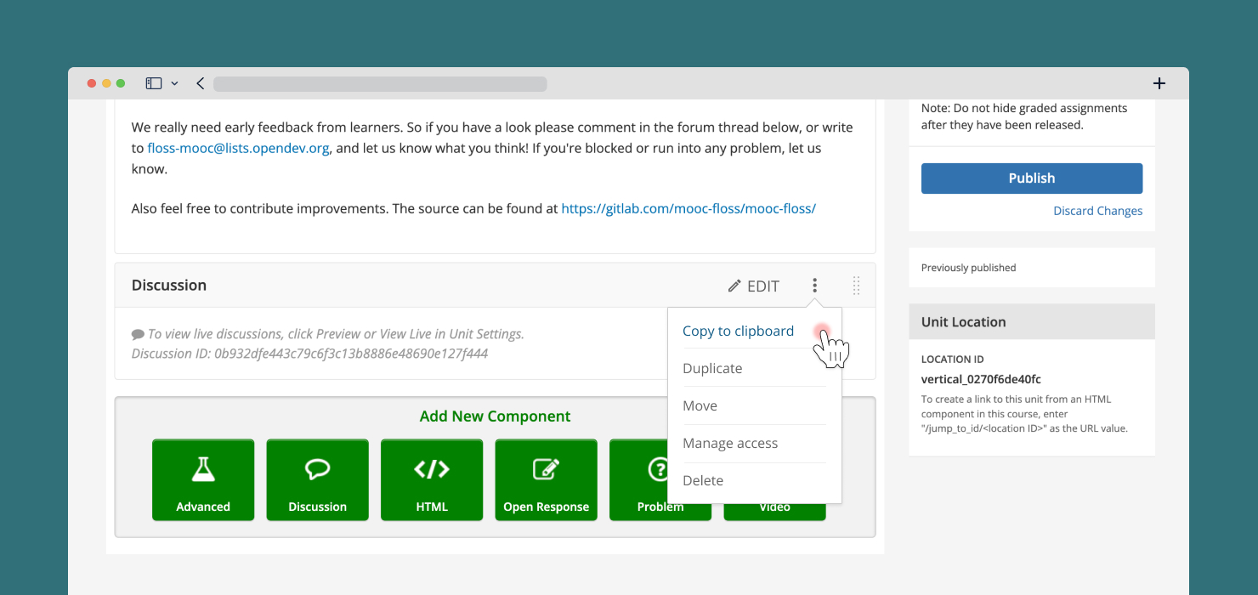
Task: Click the Discard Changes link
Action: click(x=1097, y=211)
